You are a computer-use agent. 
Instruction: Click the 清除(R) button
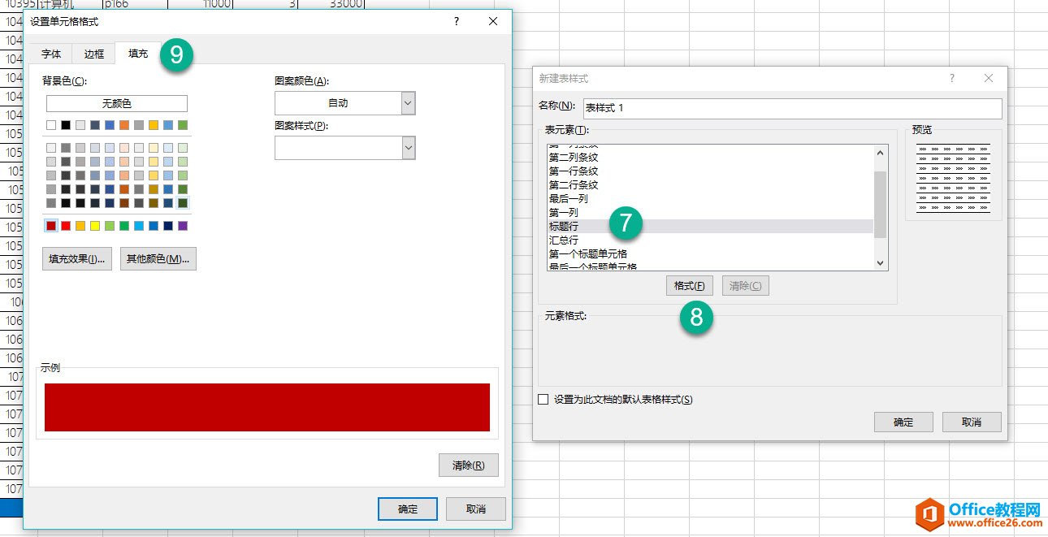(468, 465)
